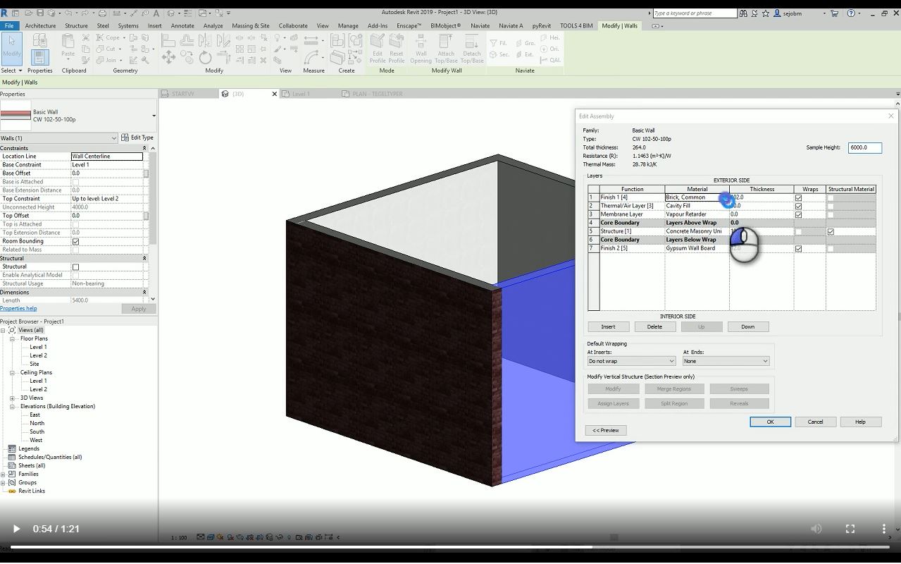Toggle Wraps checkbox for Structure [1] layer
Image resolution: width=901 pixels, height=564 pixels.
coord(798,232)
